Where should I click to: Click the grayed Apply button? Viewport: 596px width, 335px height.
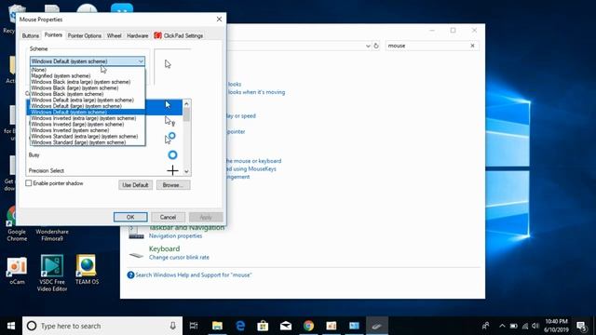206,217
